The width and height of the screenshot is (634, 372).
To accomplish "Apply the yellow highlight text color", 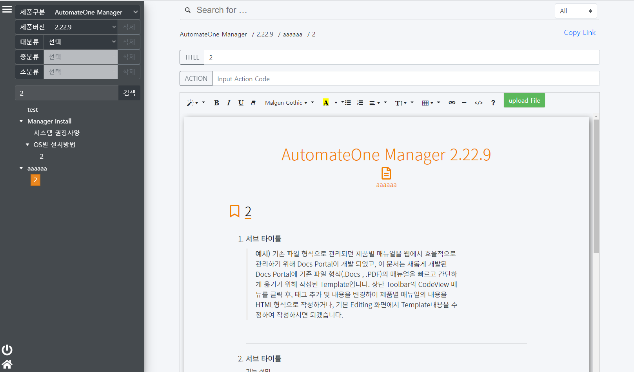I will point(325,103).
